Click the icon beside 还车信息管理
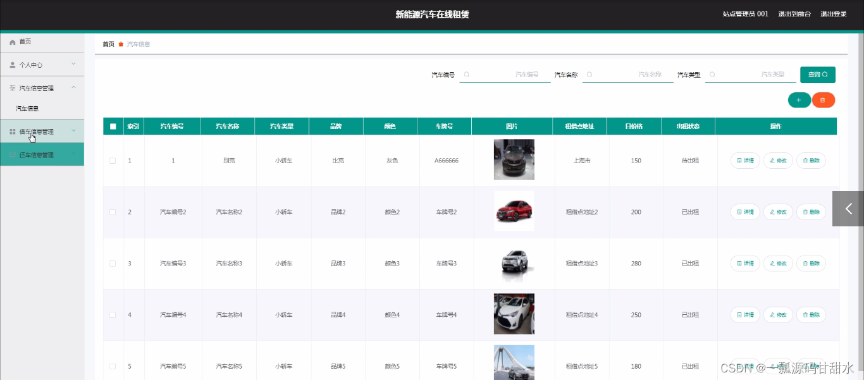This screenshot has height=380, width=864. point(13,155)
